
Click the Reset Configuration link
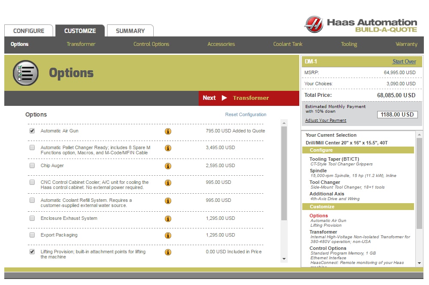pos(246,114)
